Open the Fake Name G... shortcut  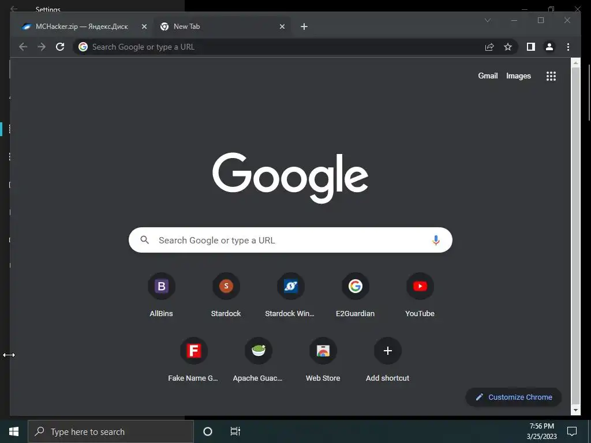pyautogui.click(x=194, y=360)
